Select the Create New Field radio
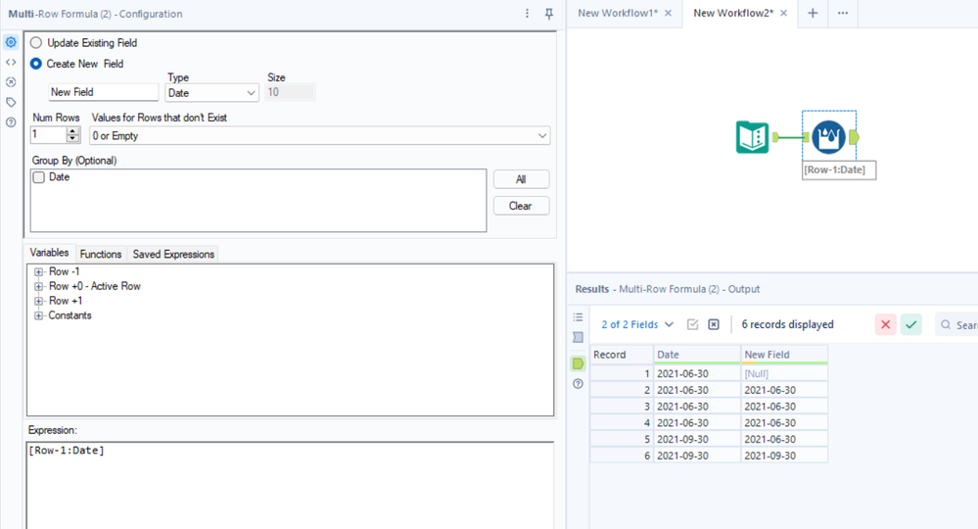Image resolution: width=978 pixels, height=529 pixels. pyautogui.click(x=36, y=64)
